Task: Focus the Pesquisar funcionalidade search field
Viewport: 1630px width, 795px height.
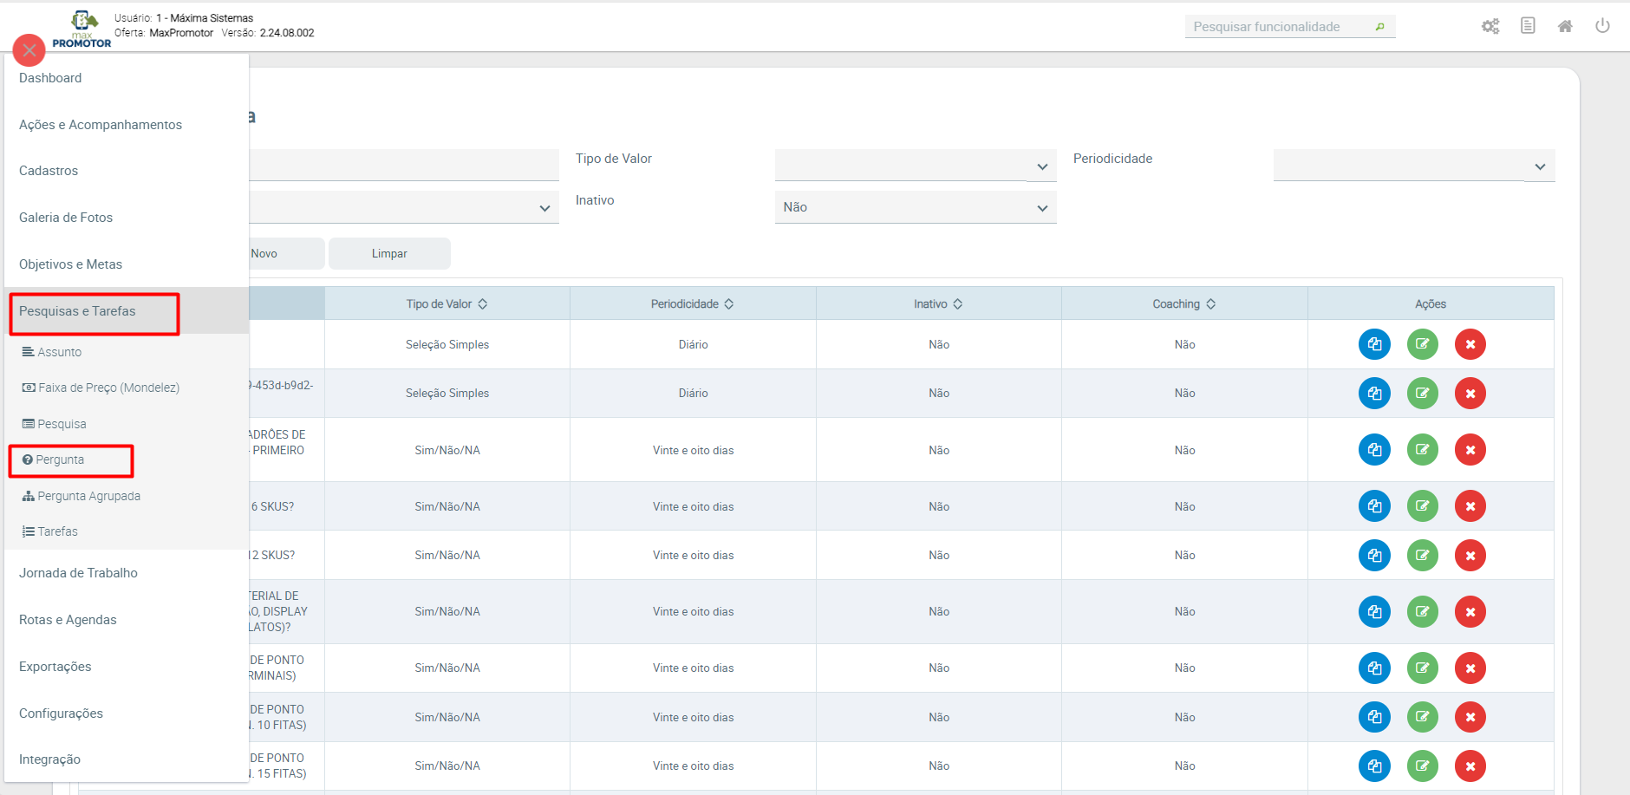Action: 1279,27
